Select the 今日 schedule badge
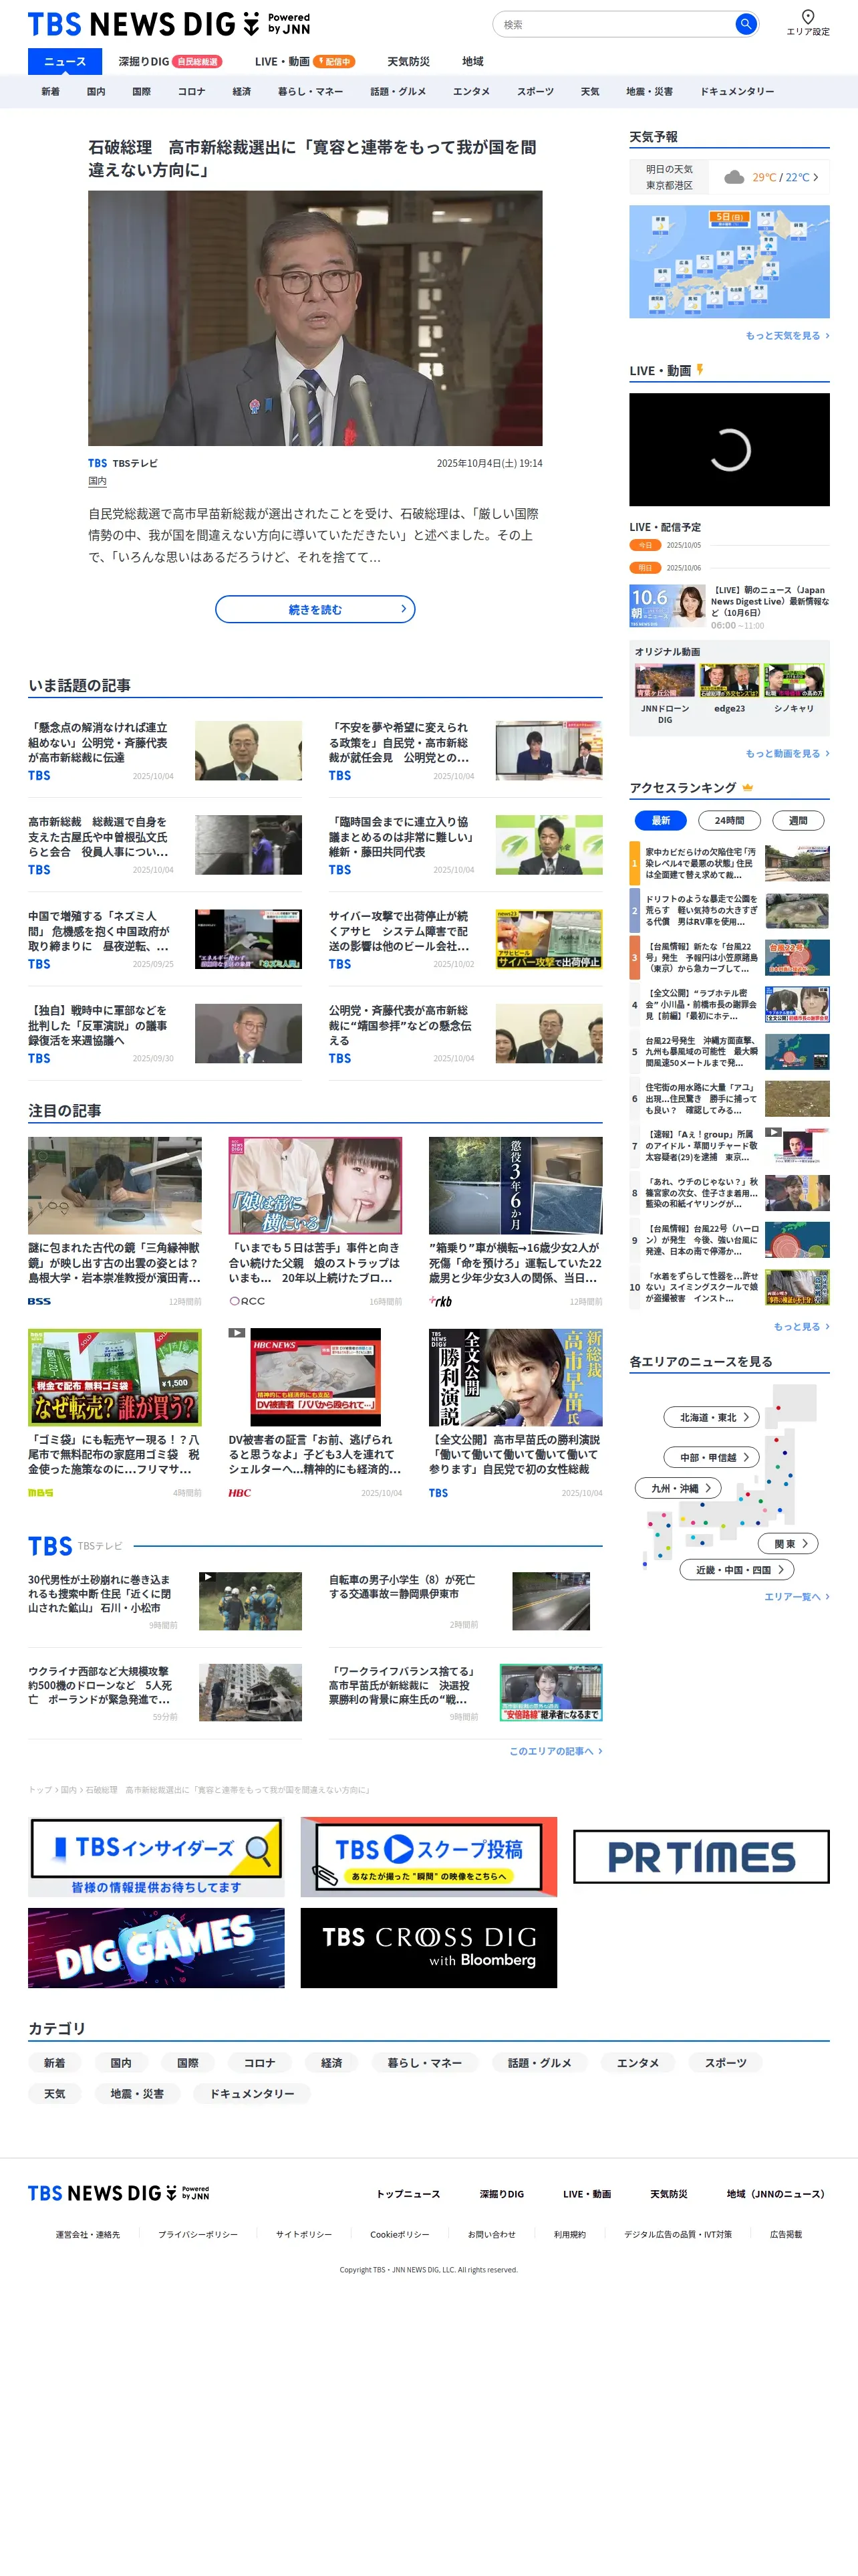The width and height of the screenshot is (858, 2576). 646,545
